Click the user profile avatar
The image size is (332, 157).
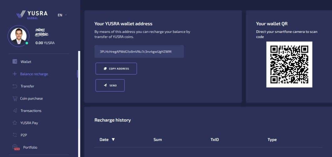pos(18,36)
